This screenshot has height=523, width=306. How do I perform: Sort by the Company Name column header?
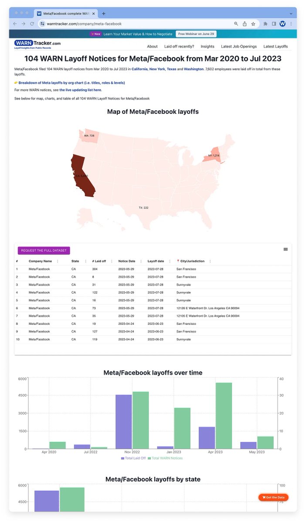[x=40, y=261]
